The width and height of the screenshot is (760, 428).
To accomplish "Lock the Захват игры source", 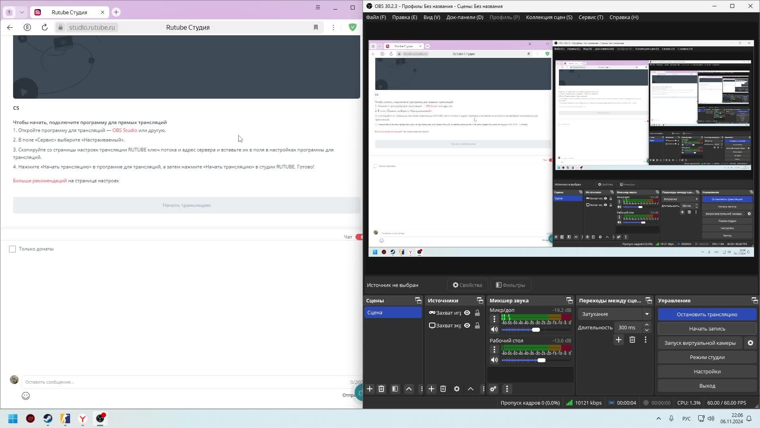I will pos(477,313).
